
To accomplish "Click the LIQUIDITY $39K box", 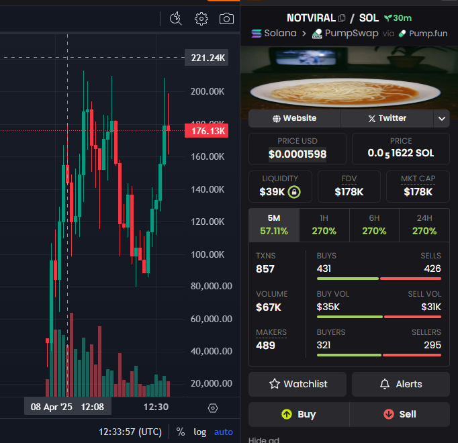I will (280, 187).
